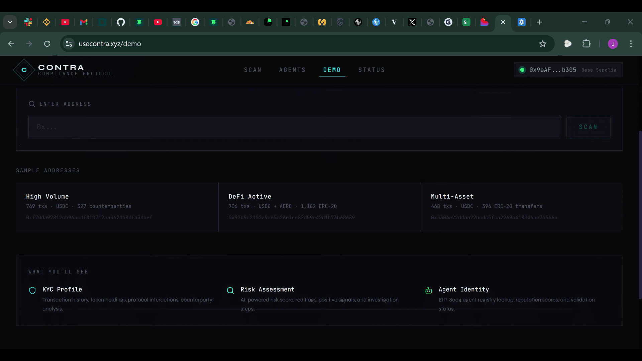Click the KYC Profile heading
The width and height of the screenshot is (642, 361).
62,289
